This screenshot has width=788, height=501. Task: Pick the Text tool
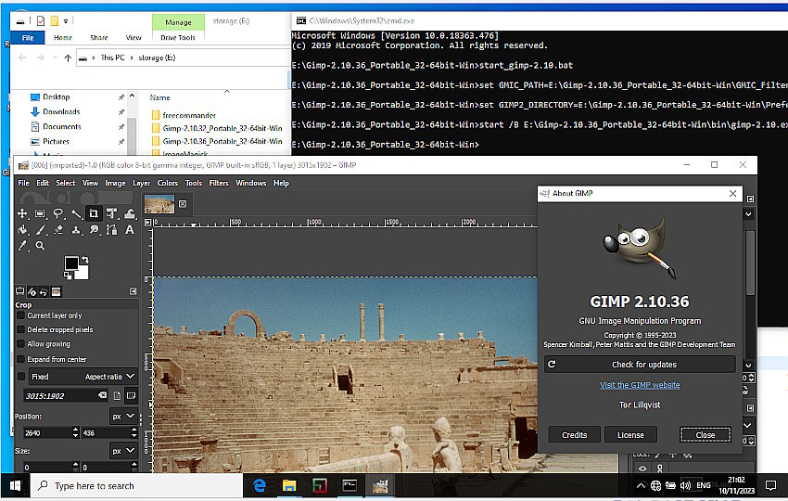(129, 229)
